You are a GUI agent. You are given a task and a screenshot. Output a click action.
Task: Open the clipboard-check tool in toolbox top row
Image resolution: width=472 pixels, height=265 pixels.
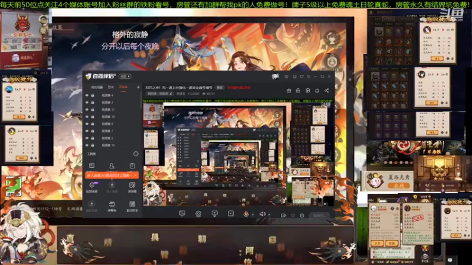tap(132, 165)
